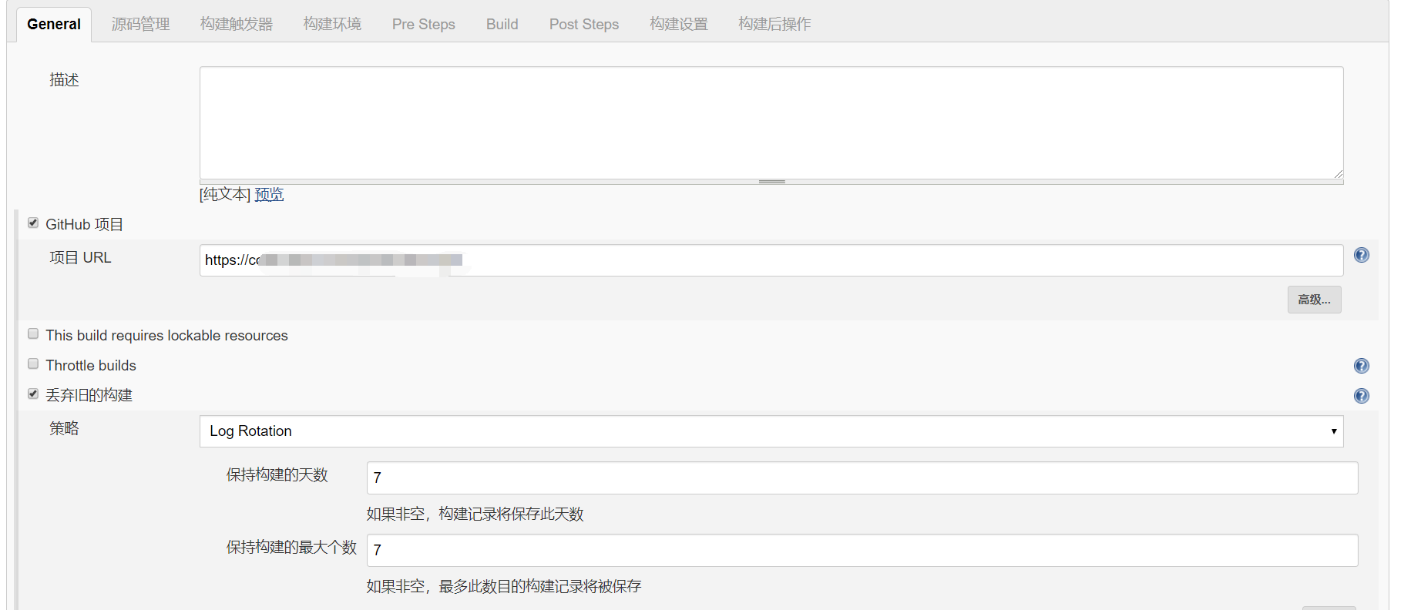Open the 策略 Log Rotation dropdown
Screen dimensions: 1421x610
(771, 431)
